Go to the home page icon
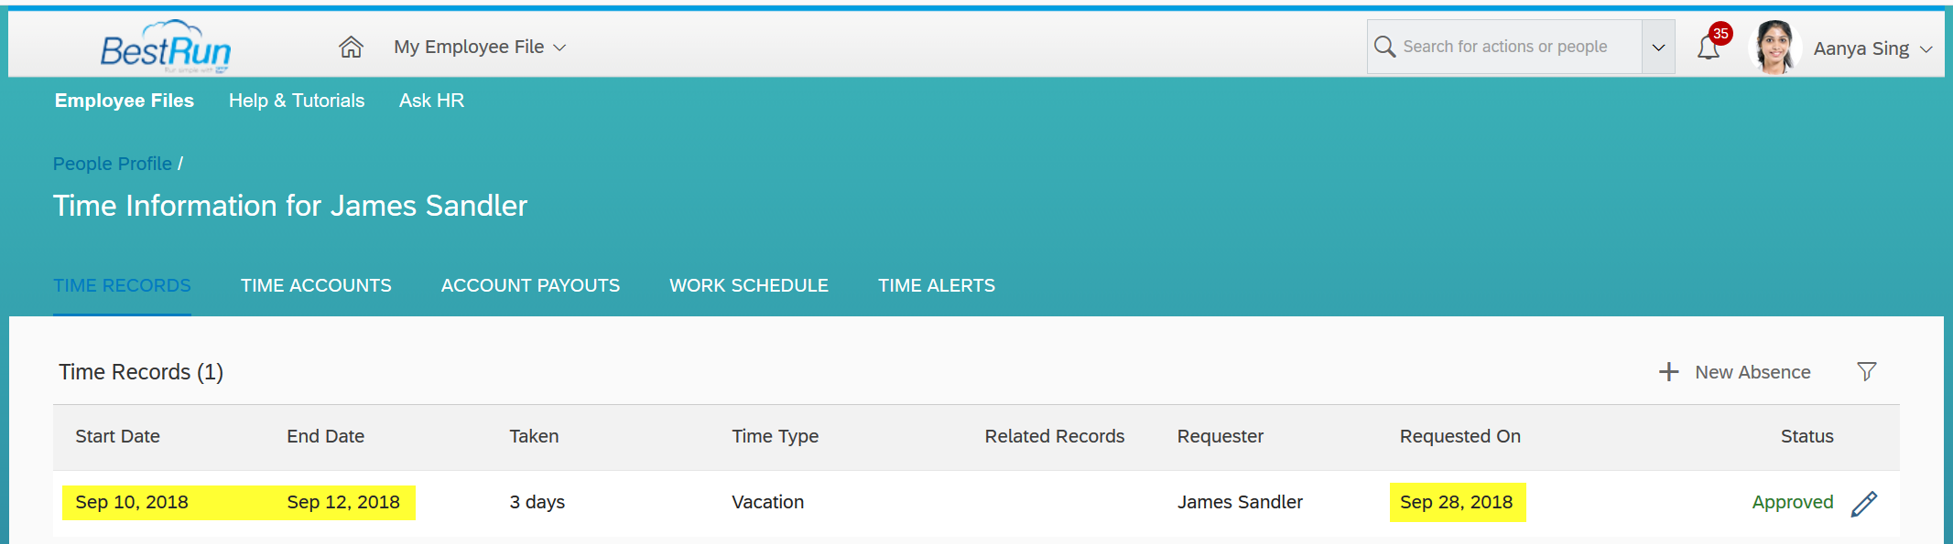 point(351,47)
